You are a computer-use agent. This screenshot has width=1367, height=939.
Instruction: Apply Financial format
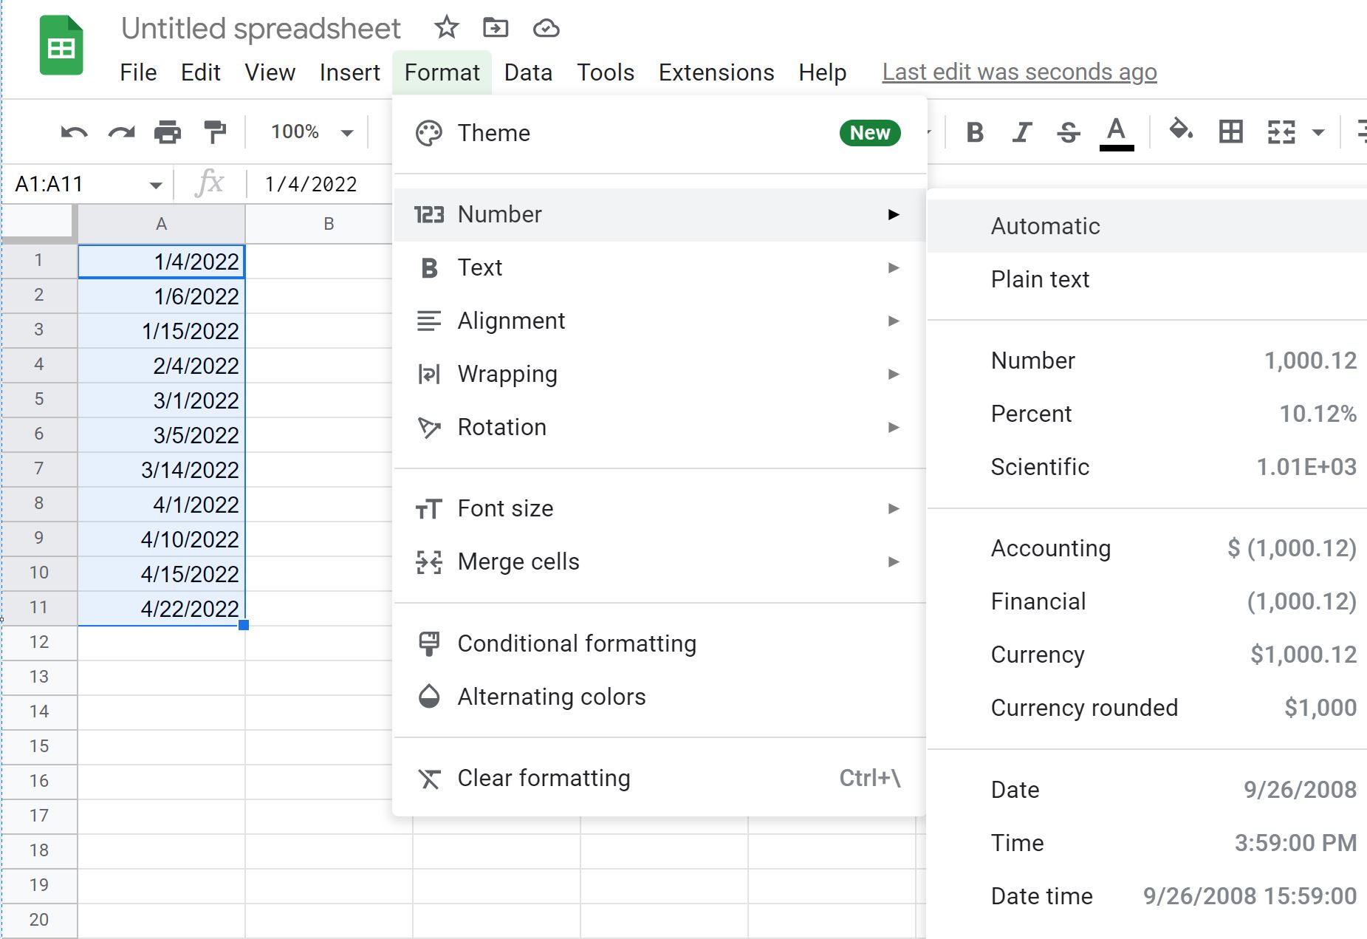pyautogui.click(x=1147, y=601)
